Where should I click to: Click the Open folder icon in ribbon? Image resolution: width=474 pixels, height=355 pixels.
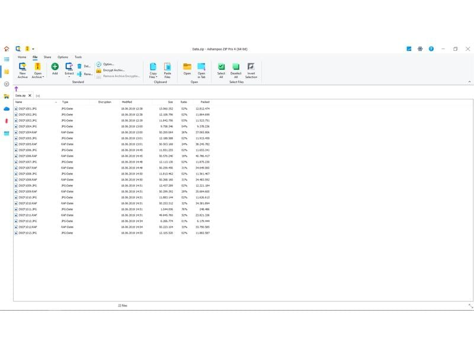point(187,66)
